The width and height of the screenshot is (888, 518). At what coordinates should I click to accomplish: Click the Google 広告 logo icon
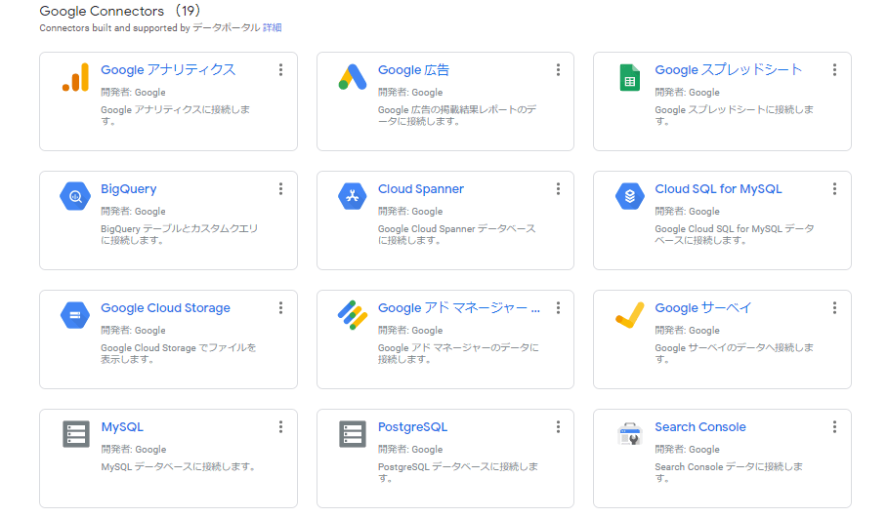353,77
